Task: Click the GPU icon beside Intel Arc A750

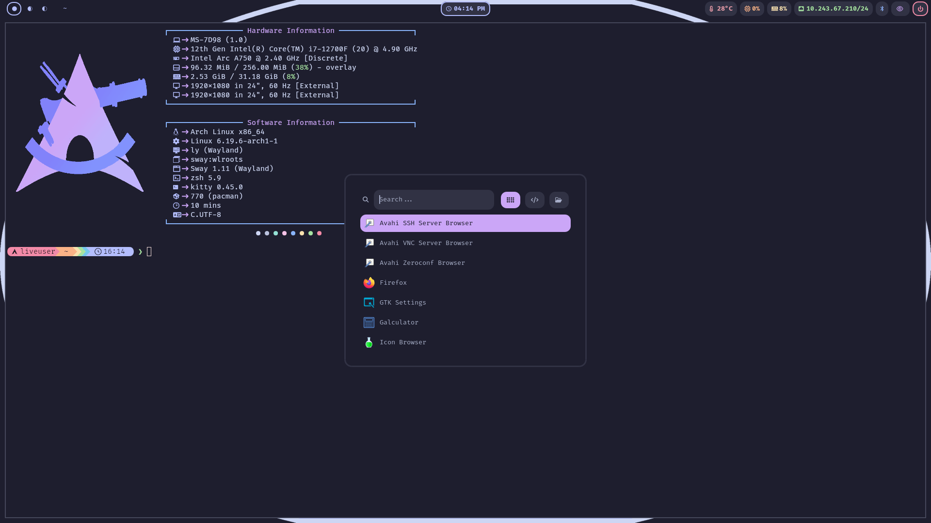Action: (177, 59)
